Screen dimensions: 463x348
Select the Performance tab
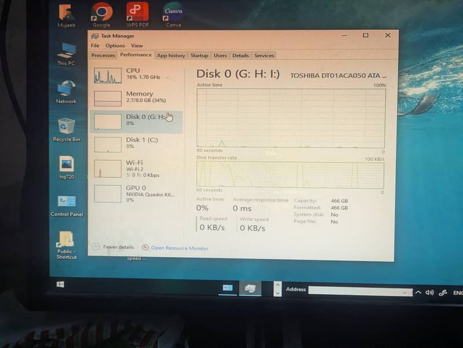[x=135, y=54]
